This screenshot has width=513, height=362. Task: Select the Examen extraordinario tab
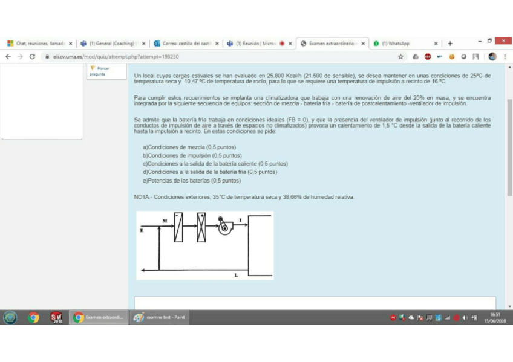[332, 44]
